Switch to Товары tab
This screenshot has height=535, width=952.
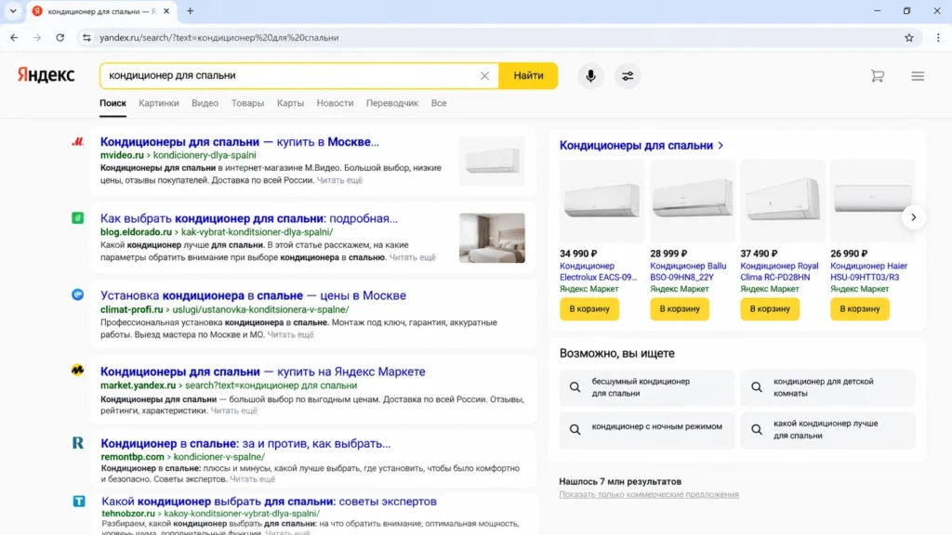point(247,103)
